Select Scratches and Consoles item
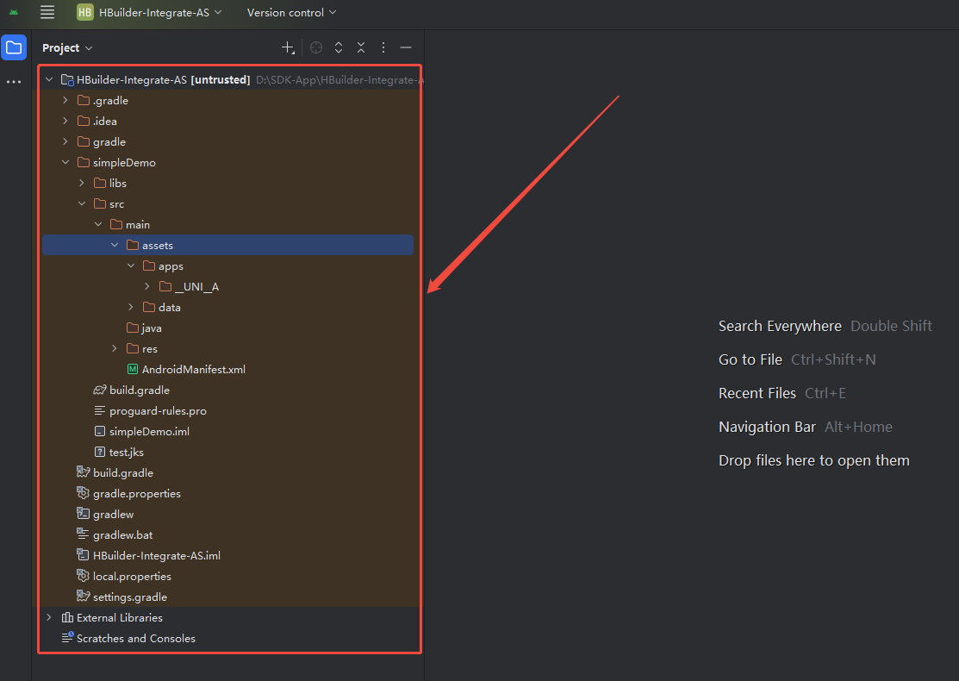Image resolution: width=959 pixels, height=681 pixels. (x=135, y=639)
